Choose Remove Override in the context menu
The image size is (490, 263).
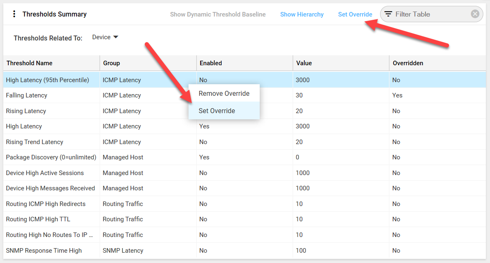224,93
